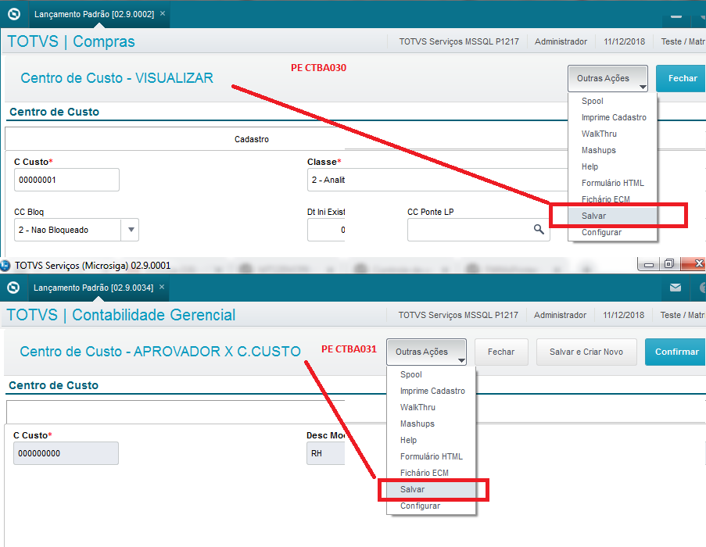Click Salvar e Criar Novo button

pyautogui.click(x=586, y=352)
